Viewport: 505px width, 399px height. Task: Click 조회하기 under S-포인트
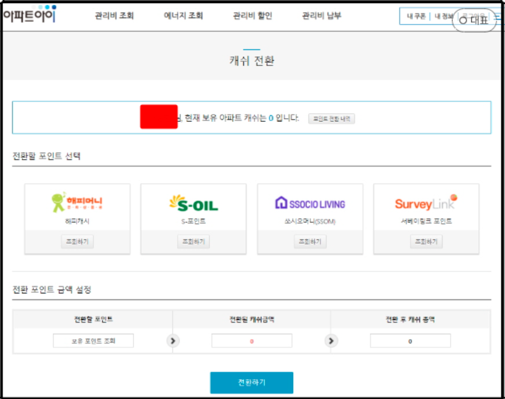(x=194, y=242)
